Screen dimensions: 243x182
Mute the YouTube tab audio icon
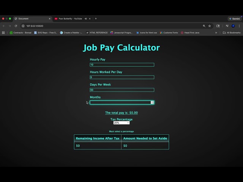pos(86,19)
